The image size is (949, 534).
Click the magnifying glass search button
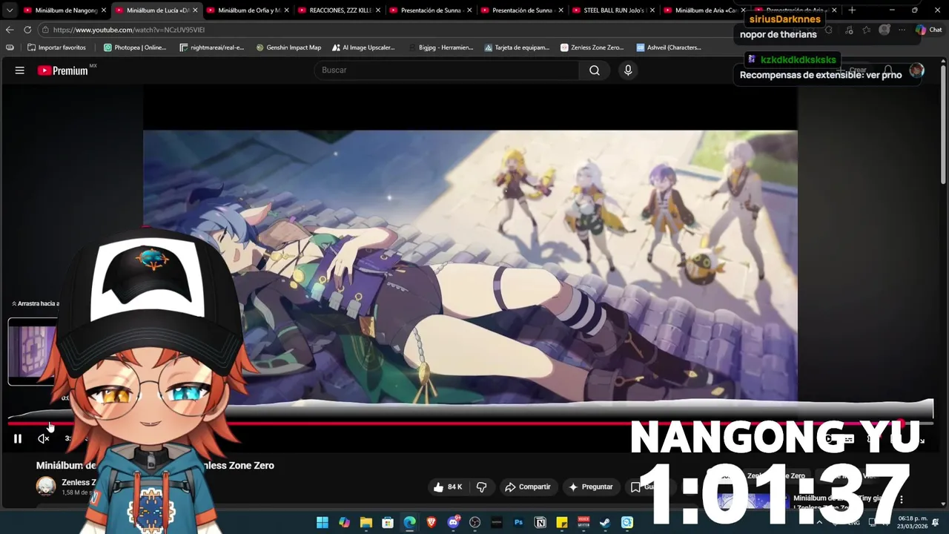[595, 70]
